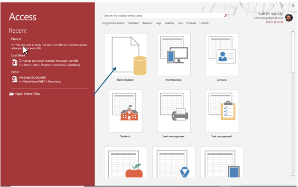Select the template with the blue tablet icon
Screen dimensions: 298x187
click(222, 162)
